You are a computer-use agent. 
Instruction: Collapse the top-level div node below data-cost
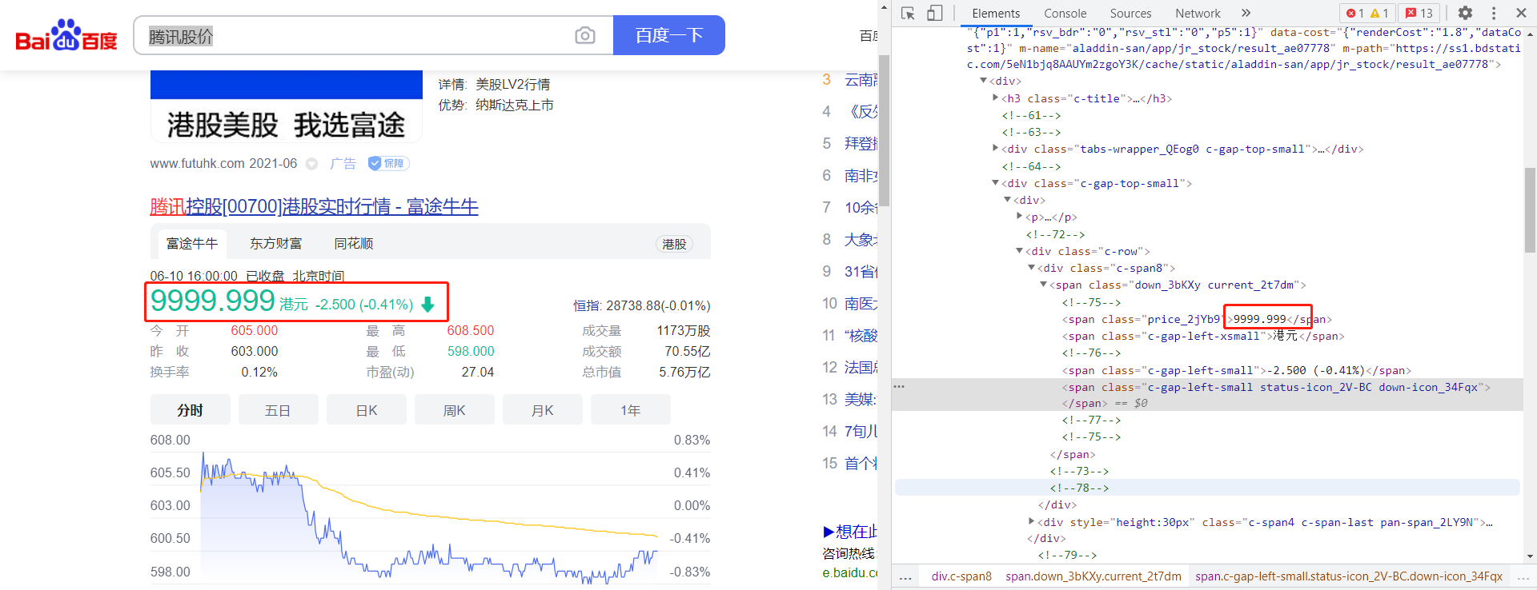[984, 81]
